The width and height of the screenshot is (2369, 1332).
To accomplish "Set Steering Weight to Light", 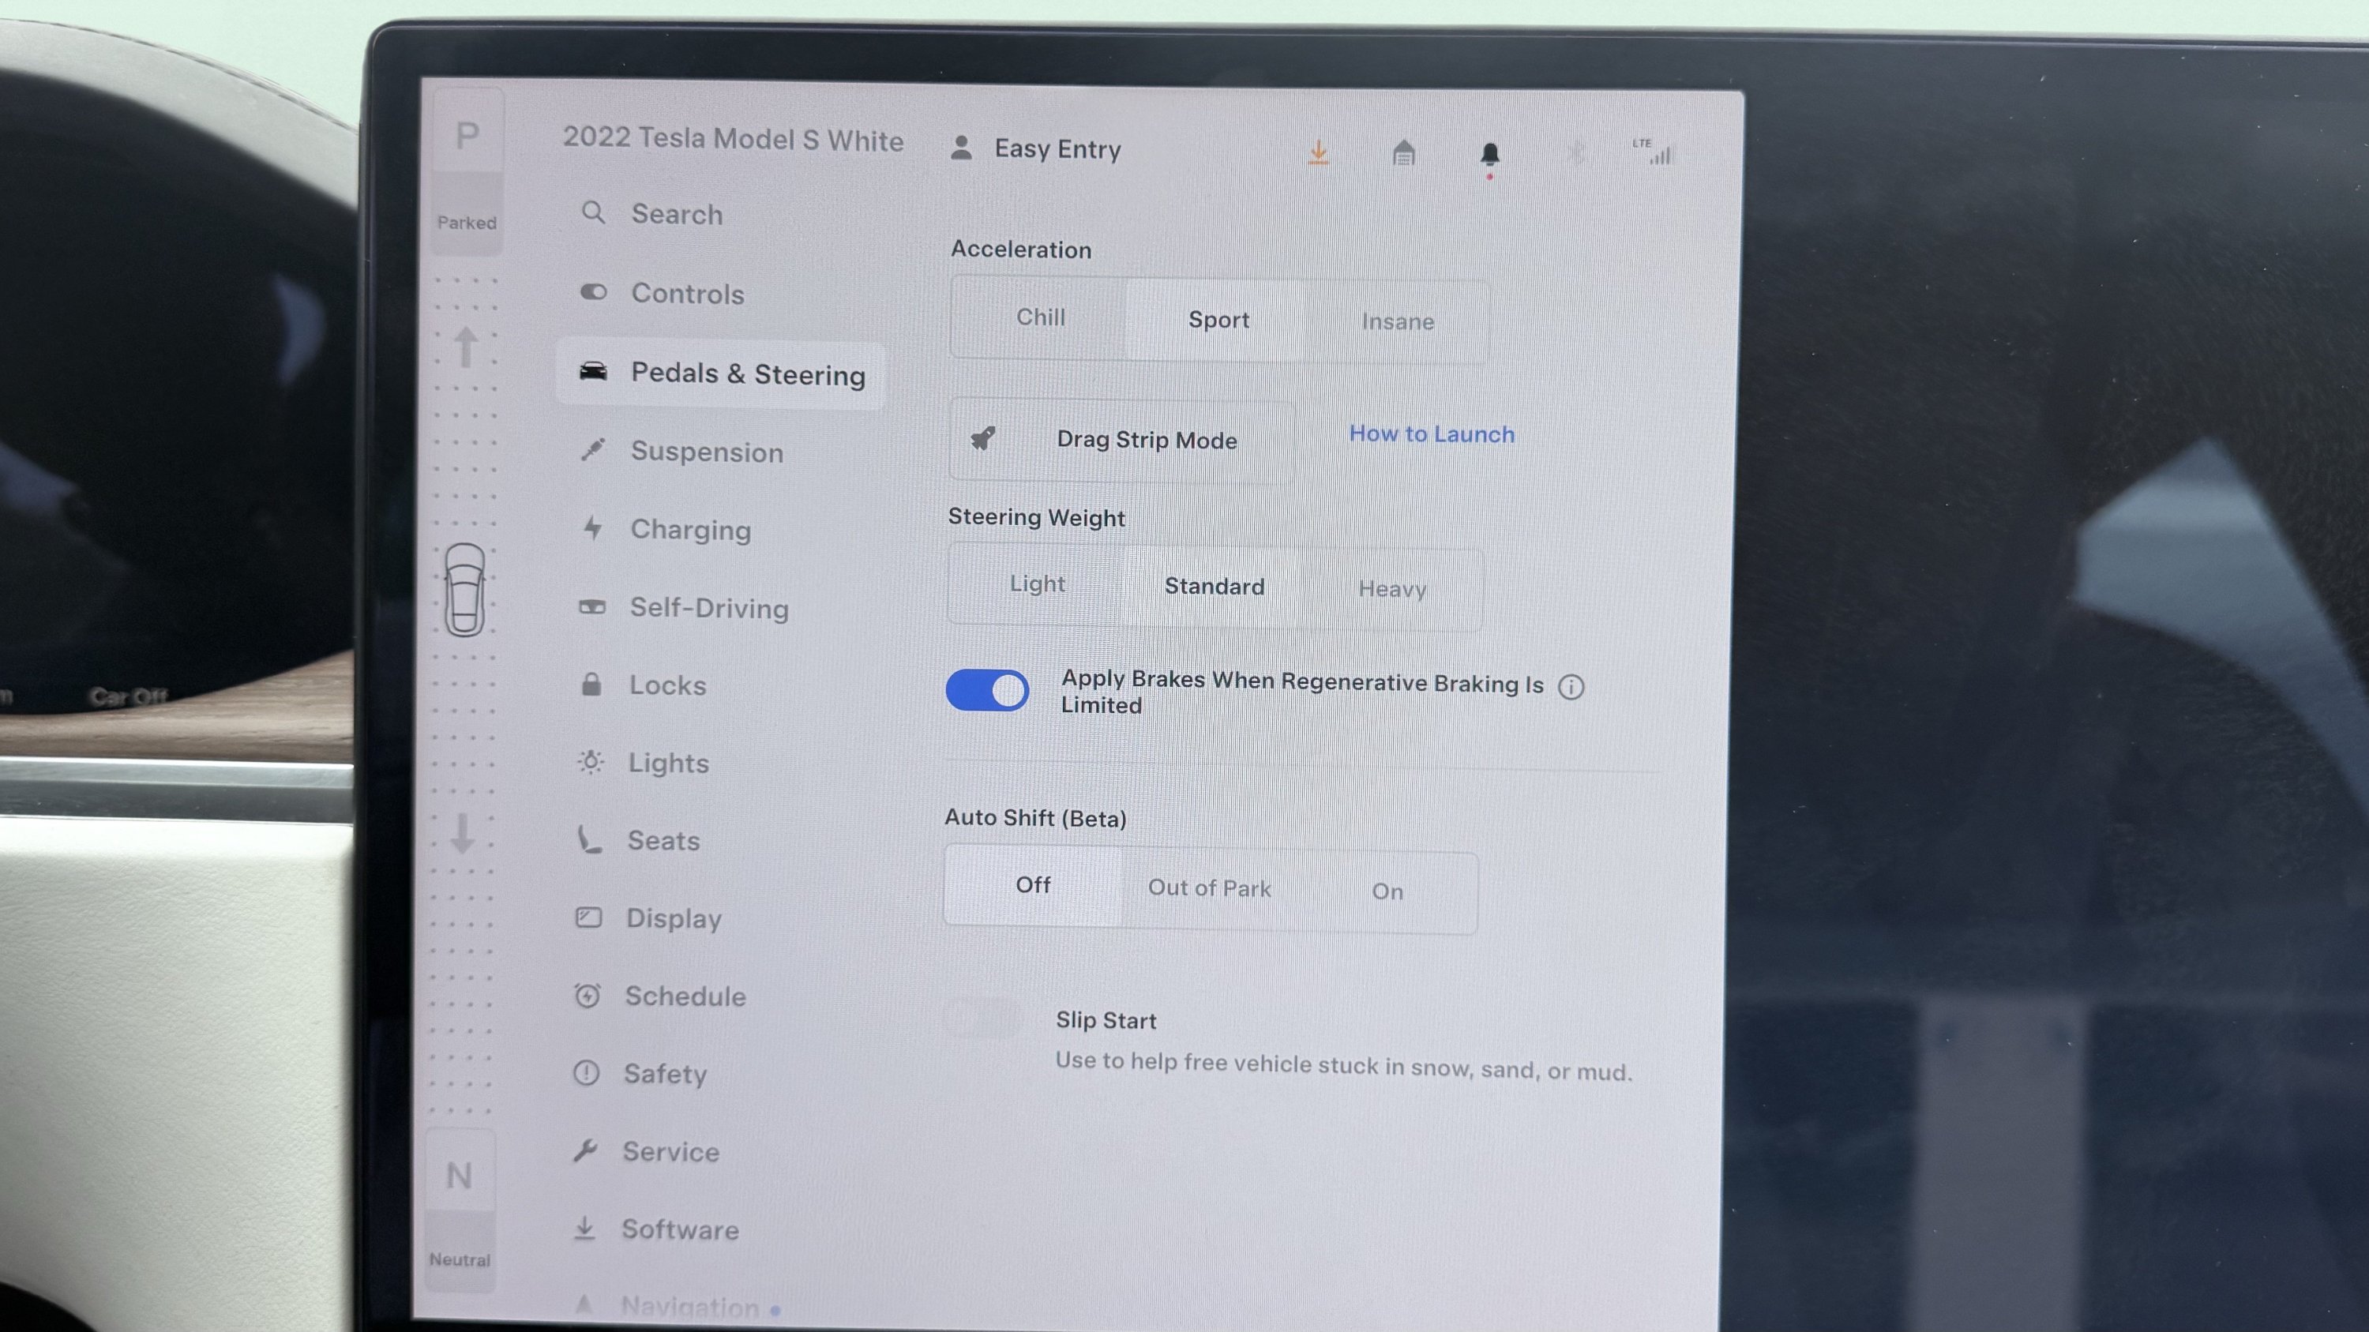I will pyautogui.click(x=1038, y=583).
